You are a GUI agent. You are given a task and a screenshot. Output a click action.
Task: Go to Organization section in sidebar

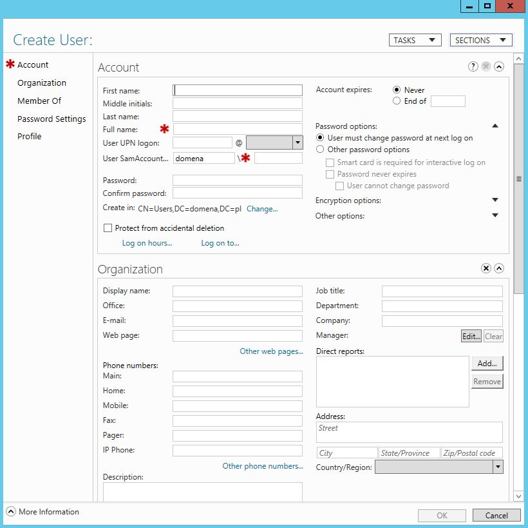pos(42,83)
